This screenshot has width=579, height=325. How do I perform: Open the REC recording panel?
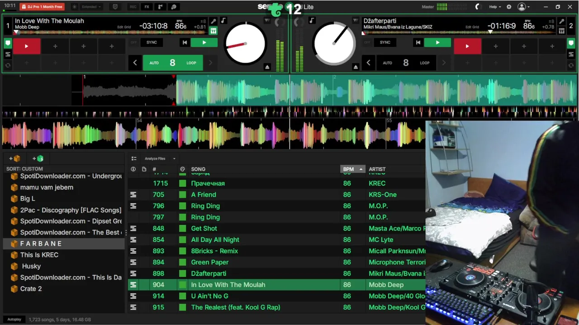(133, 7)
